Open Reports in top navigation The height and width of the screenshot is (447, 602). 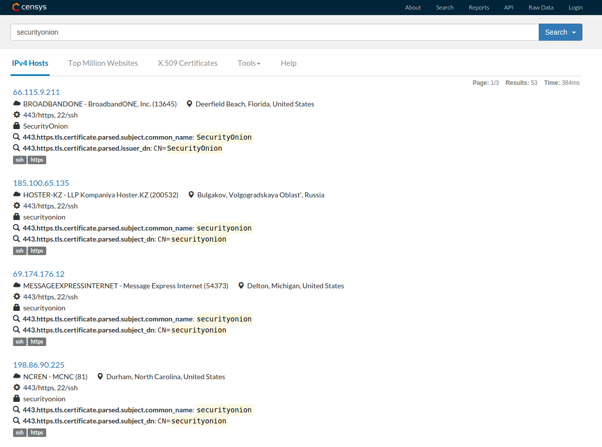[479, 8]
